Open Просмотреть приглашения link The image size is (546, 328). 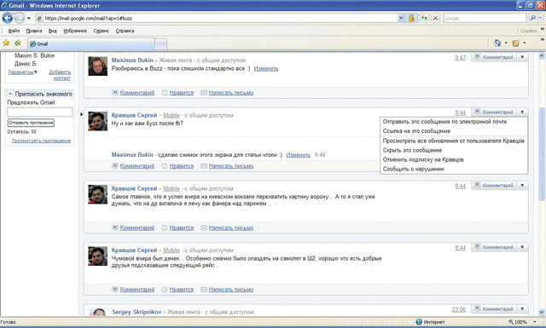pyautogui.click(x=41, y=141)
